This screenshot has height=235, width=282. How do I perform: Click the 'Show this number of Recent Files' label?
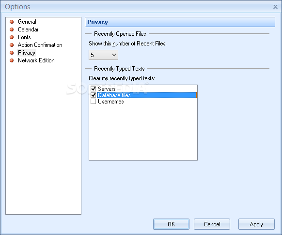point(127,44)
